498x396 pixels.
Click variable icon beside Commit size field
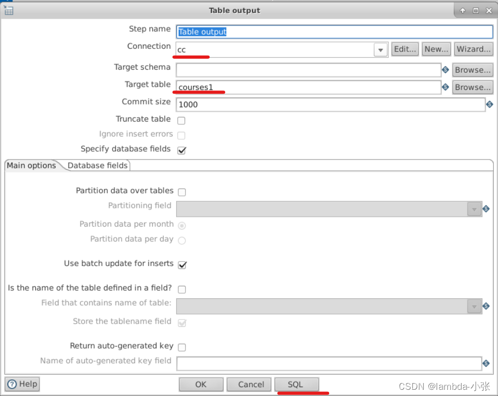click(490, 104)
